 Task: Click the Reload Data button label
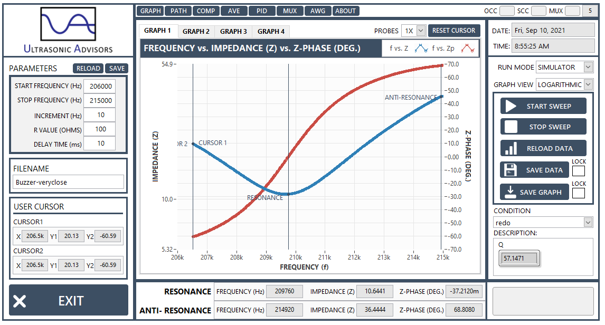point(550,148)
